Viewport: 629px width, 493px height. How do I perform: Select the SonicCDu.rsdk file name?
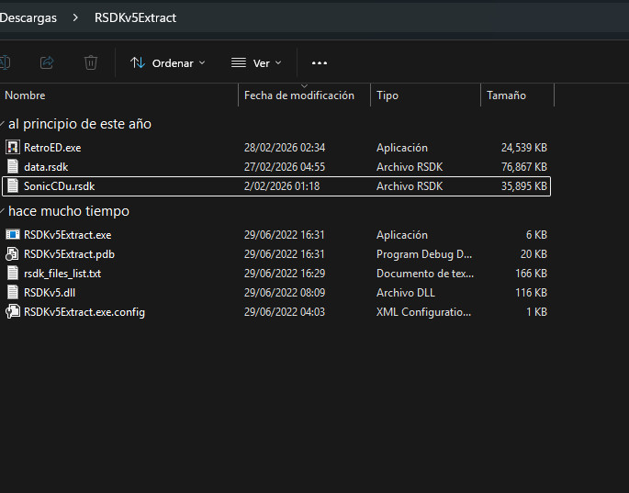coord(59,186)
